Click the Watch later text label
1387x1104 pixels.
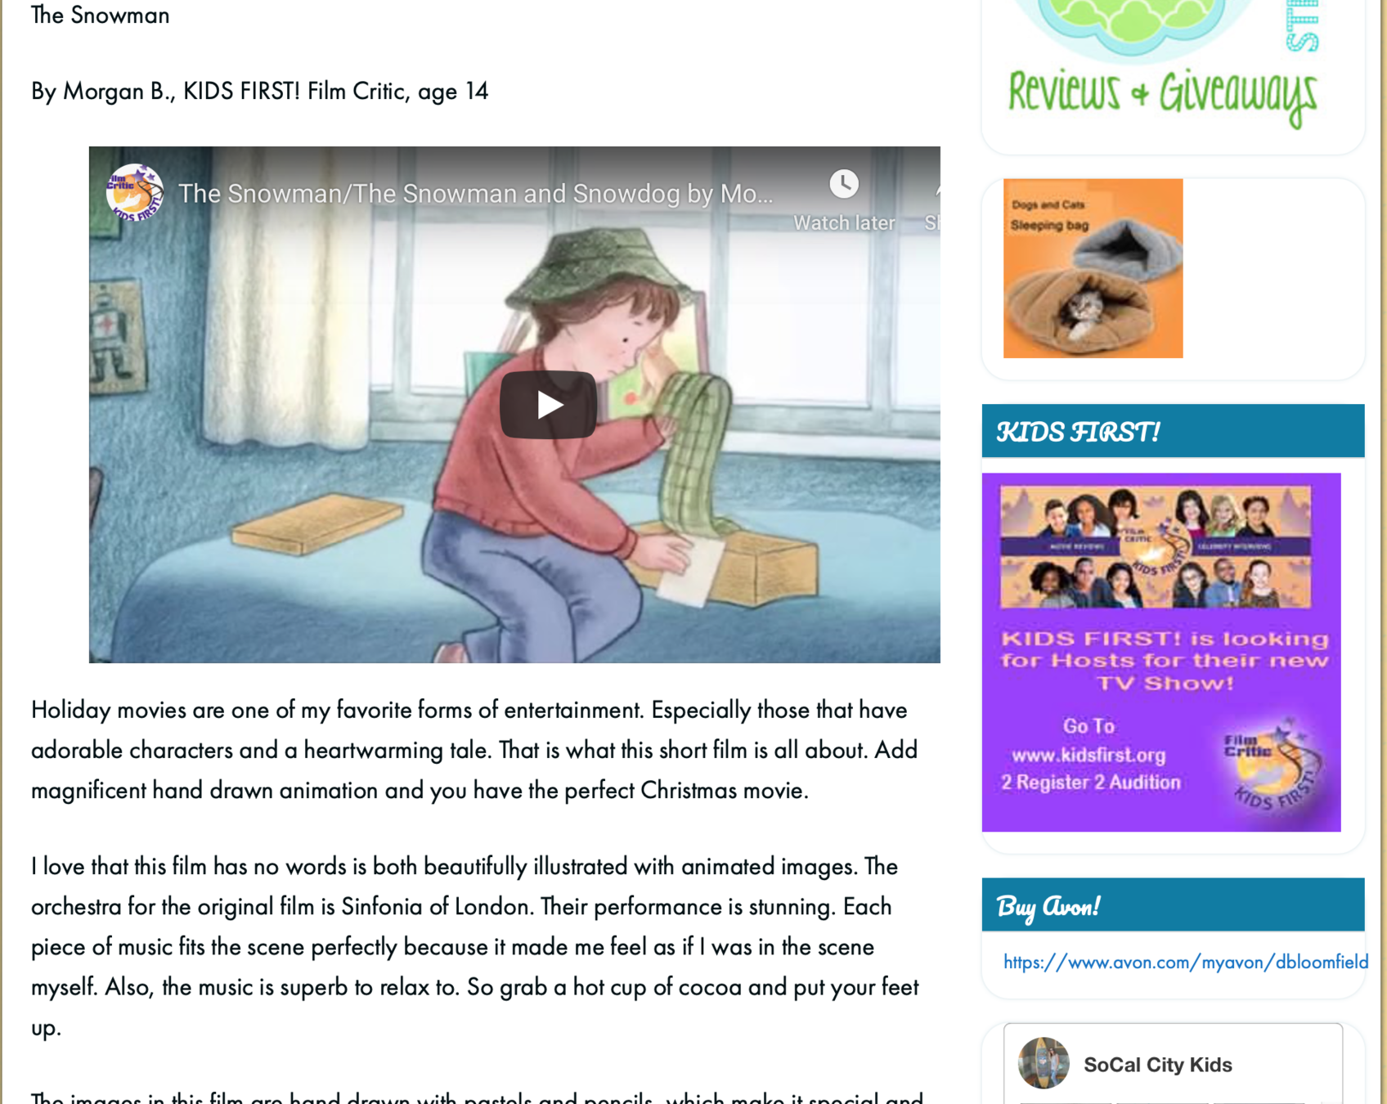(x=844, y=222)
